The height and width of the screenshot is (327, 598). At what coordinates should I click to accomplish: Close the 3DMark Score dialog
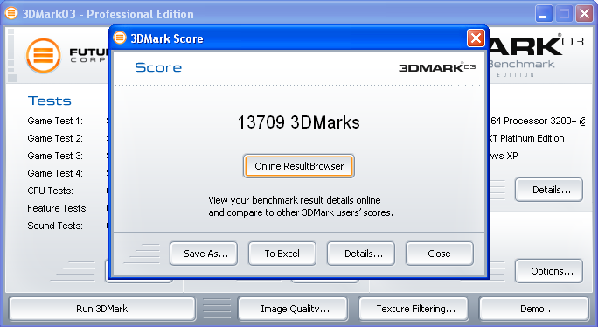[x=476, y=38]
